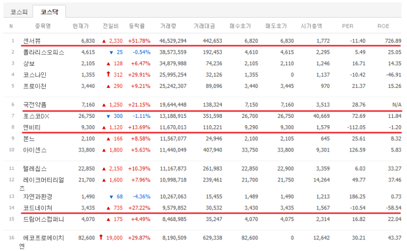Click 센서뷰 ROE value 726.89

(x=393, y=41)
